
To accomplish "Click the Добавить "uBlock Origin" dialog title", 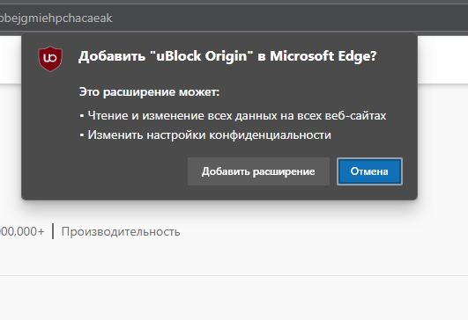I will click(227, 56).
